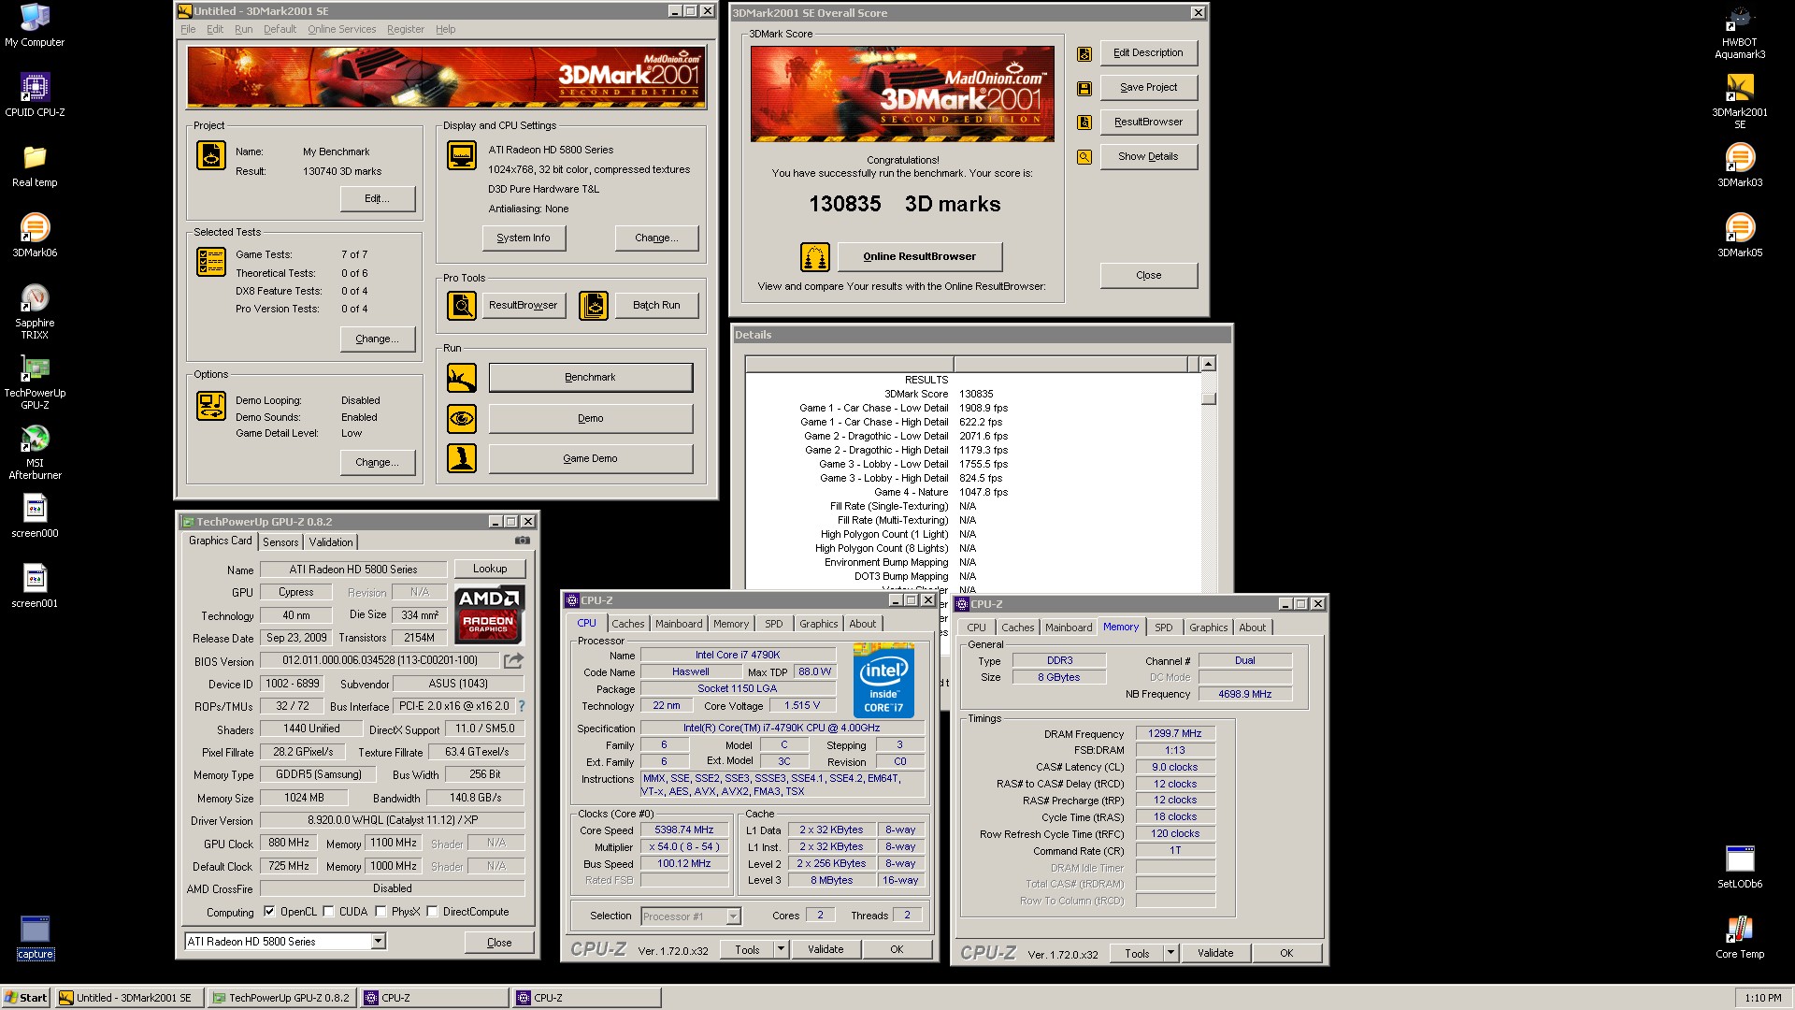This screenshot has height=1010, width=1795.
Task: Click the Save Project disk icon
Action: [x=1084, y=89]
